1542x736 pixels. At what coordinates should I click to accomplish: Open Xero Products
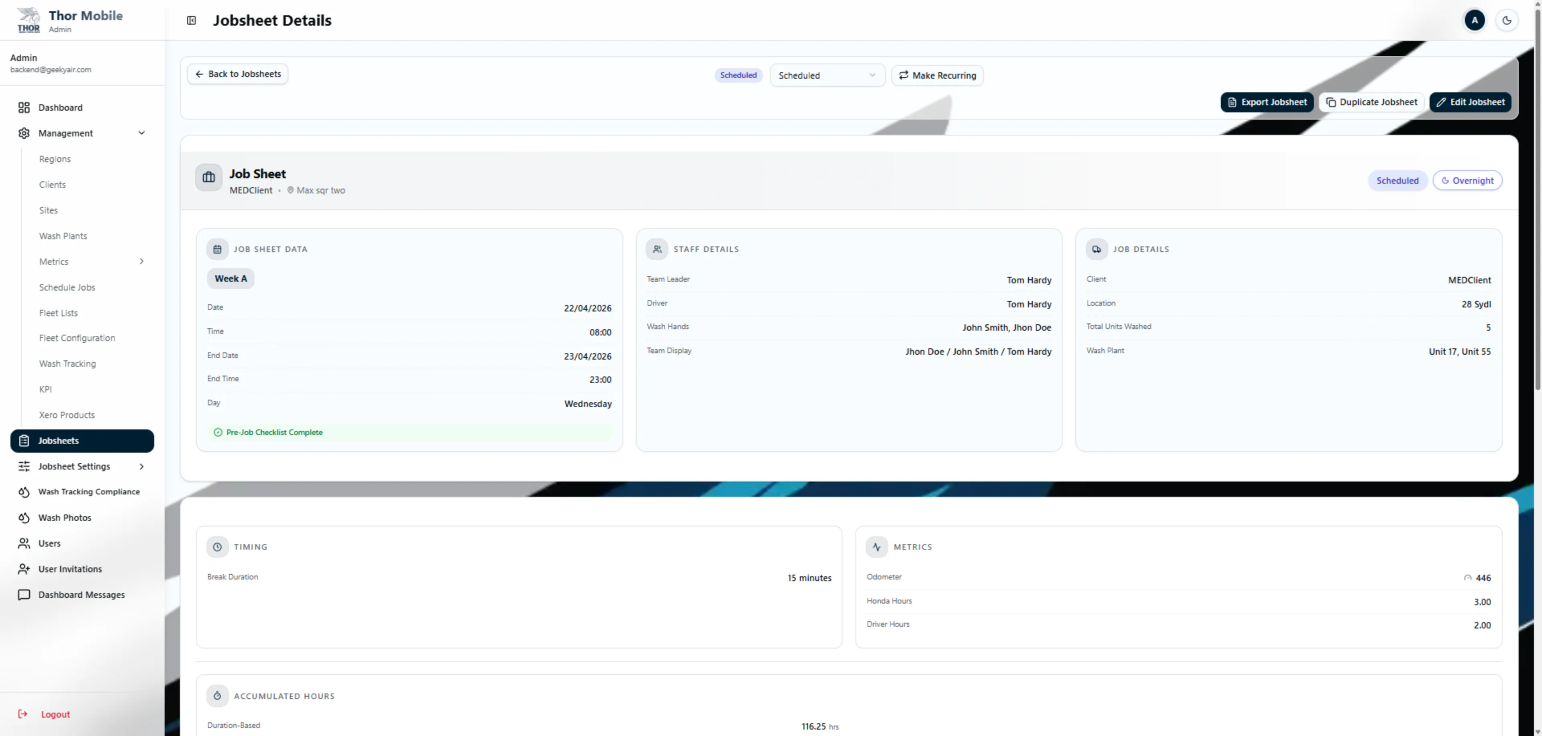pyautogui.click(x=67, y=415)
